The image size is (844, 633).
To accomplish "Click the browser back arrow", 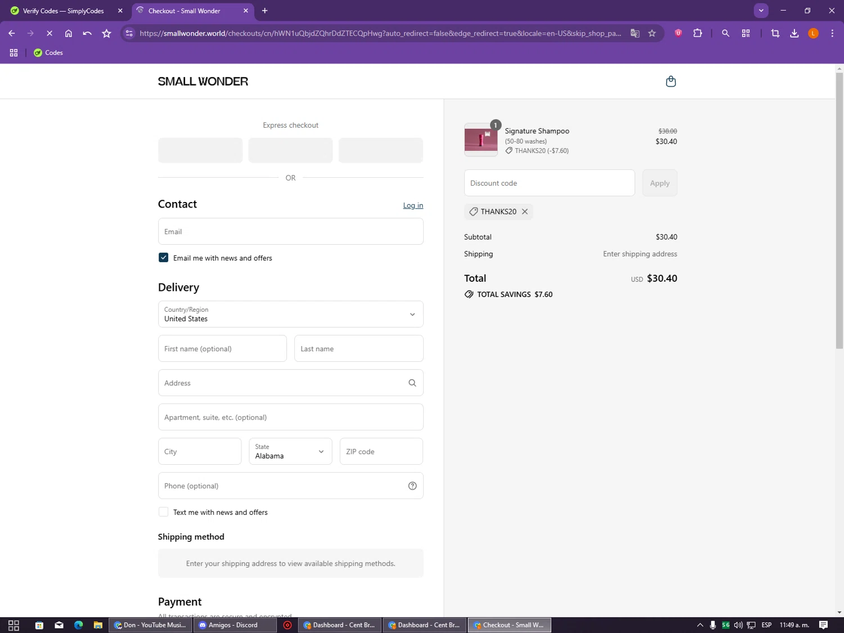I will pos(11,33).
